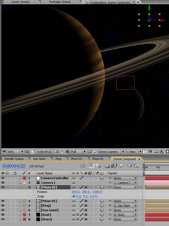The image size is (169, 226).
Task: Toggle visibility of the Gas Giant layer
Action: point(3,210)
